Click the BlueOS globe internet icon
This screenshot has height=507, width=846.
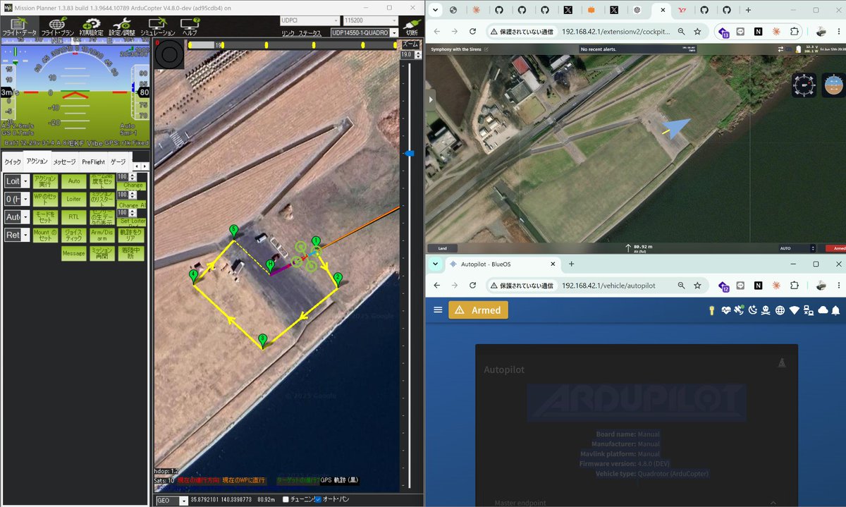[780, 310]
